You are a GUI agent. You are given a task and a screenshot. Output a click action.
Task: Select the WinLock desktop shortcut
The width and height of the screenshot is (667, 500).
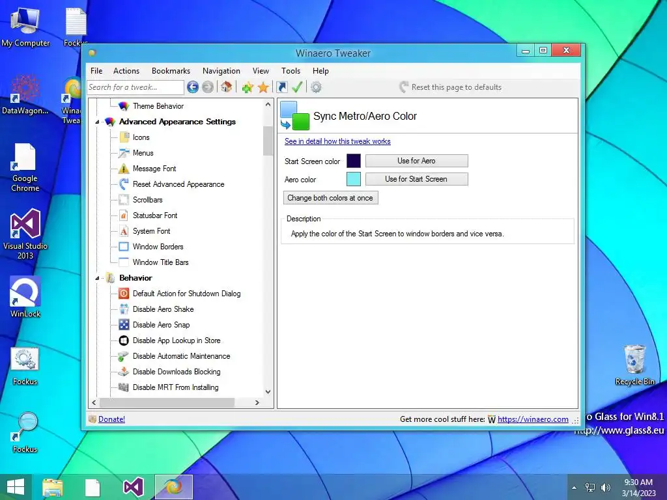pos(25,297)
